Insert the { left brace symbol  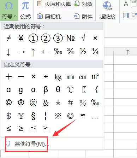point(96,90)
